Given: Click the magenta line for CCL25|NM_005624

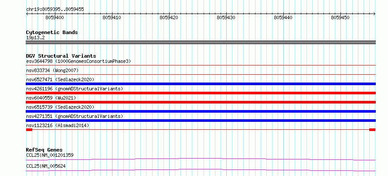Looking at the screenshot, I should 201,170.
